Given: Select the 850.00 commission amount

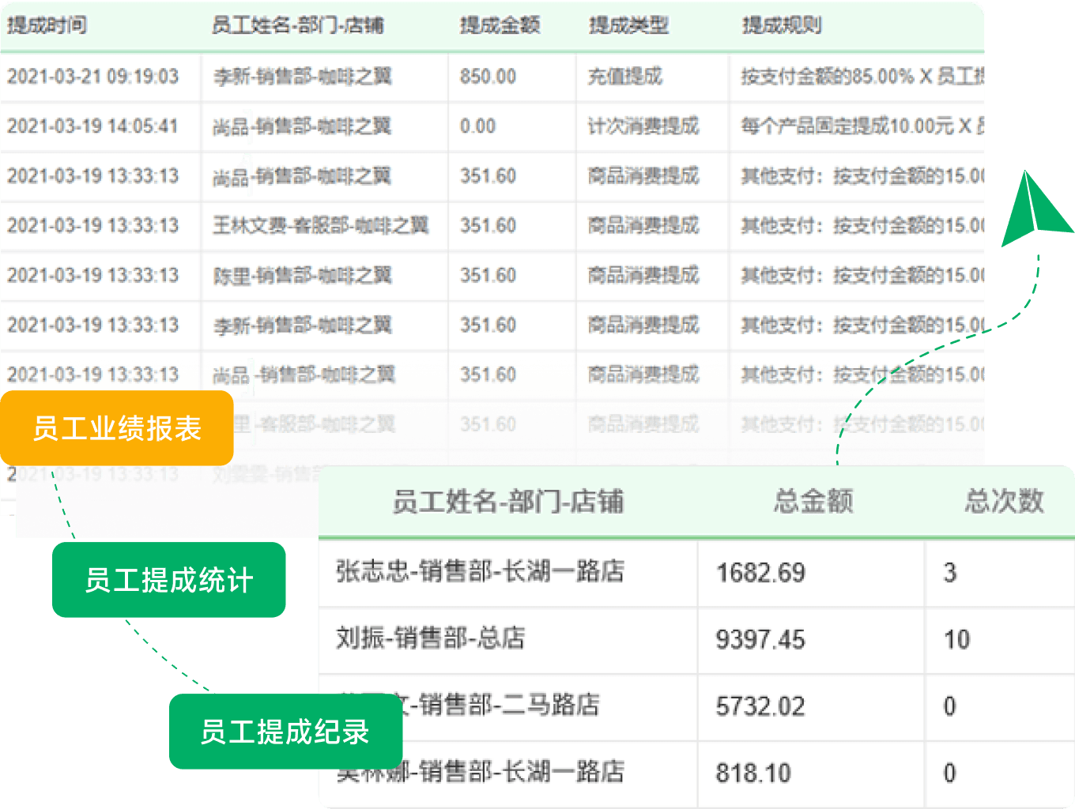Looking at the screenshot, I should [x=488, y=77].
